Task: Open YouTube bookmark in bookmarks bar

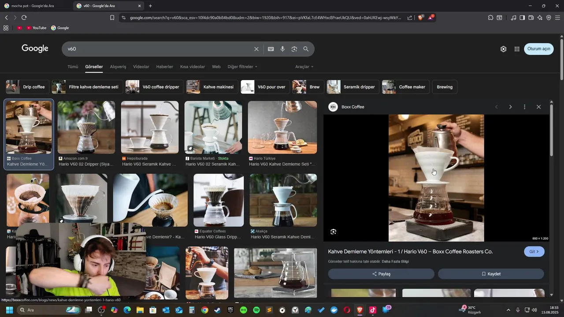Action: point(36,28)
